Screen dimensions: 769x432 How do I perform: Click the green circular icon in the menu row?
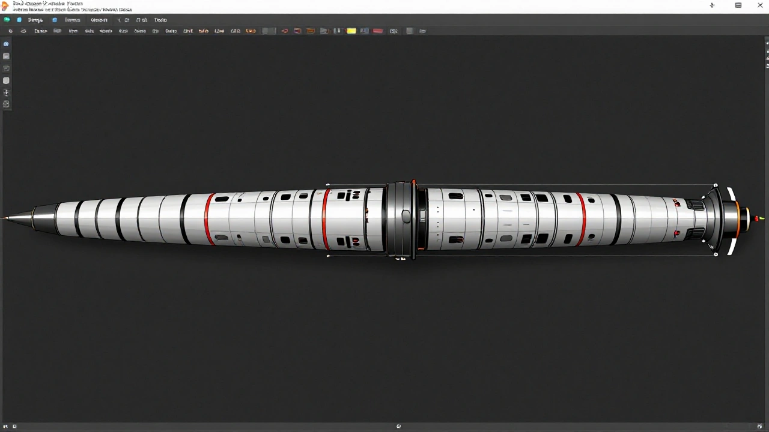click(x=7, y=20)
